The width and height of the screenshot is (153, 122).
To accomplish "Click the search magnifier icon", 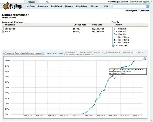I will click(147, 6).
